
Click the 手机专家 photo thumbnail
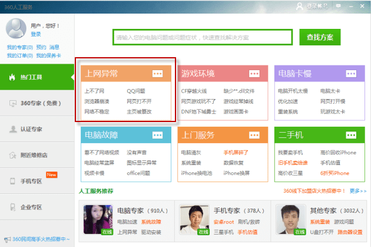(194, 219)
